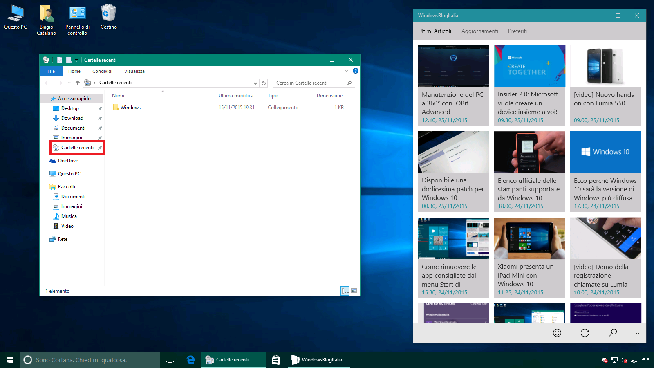Screen dimensions: 654x368
Task: Open customize quick access toolbar dropdown
Action: click(x=76, y=61)
